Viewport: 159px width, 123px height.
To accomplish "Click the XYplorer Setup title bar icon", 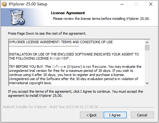I will [x=4, y=4].
